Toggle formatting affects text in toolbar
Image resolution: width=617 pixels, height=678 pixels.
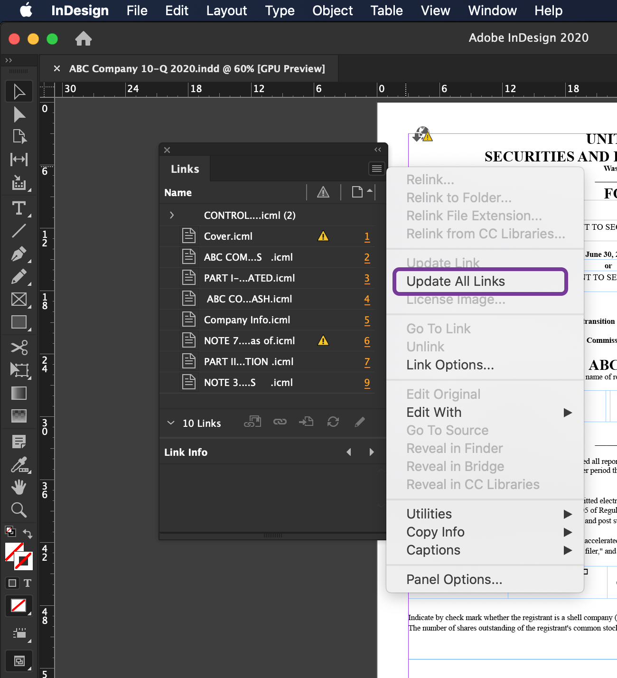click(27, 583)
